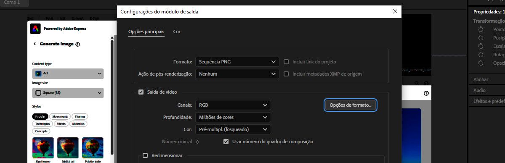Open the Image size dropdown Square (1:1)
The width and height of the screenshot is (505, 163).
pyautogui.click(x=68, y=93)
